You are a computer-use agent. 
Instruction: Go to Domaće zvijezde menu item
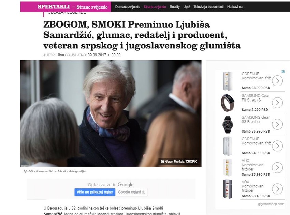click(x=128, y=7)
